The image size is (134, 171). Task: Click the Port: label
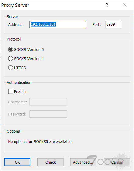(x=97, y=25)
